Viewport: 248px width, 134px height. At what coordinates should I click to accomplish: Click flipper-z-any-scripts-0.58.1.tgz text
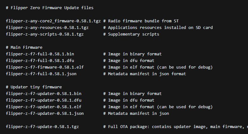(45, 34)
